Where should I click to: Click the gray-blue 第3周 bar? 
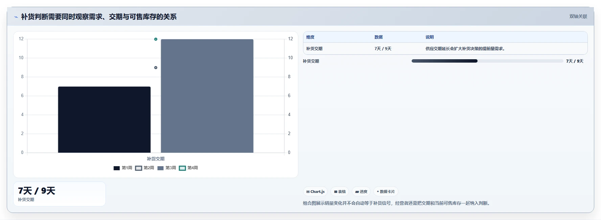207,96
